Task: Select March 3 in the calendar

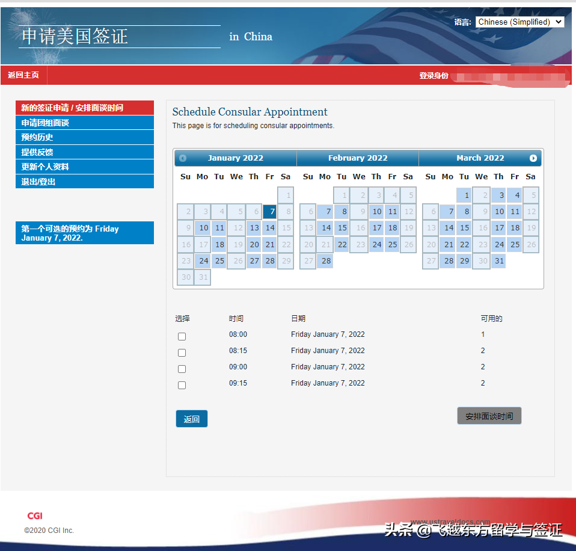Action: 499,195
